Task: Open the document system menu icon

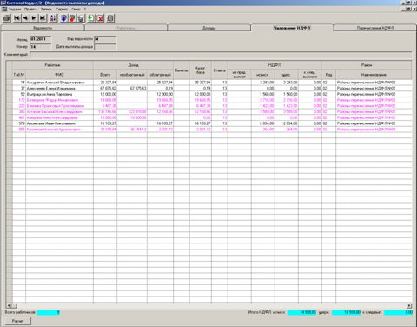Action: 3,9
